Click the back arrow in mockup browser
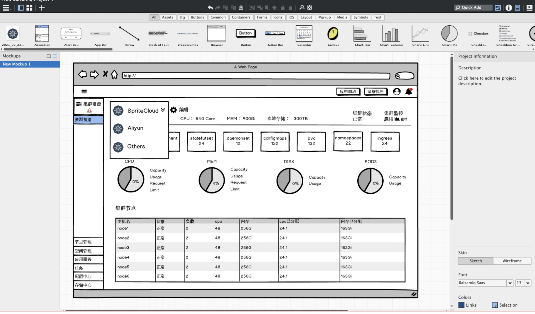Image resolution: width=535 pixels, height=314 pixels. pos(82,74)
